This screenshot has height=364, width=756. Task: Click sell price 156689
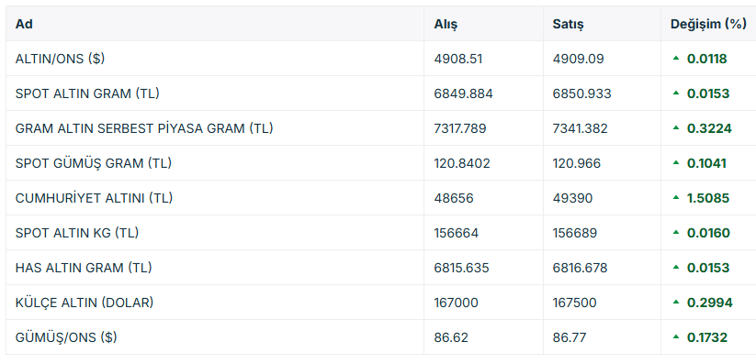point(575,233)
